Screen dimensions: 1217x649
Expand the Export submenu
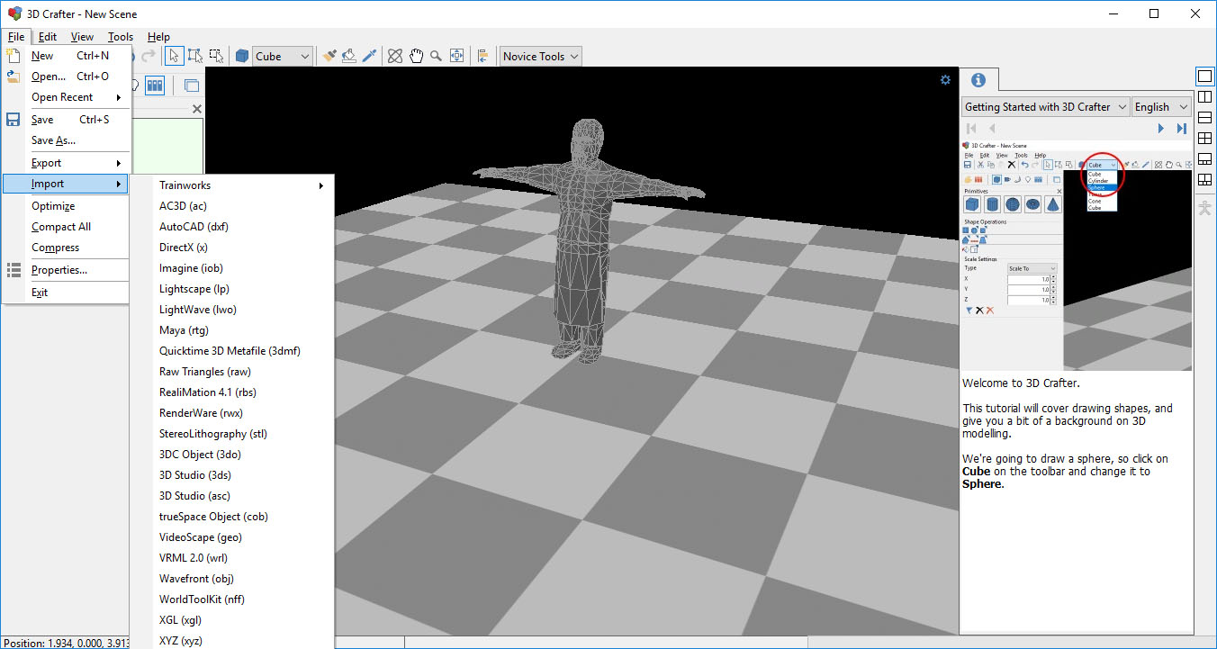(x=68, y=163)
